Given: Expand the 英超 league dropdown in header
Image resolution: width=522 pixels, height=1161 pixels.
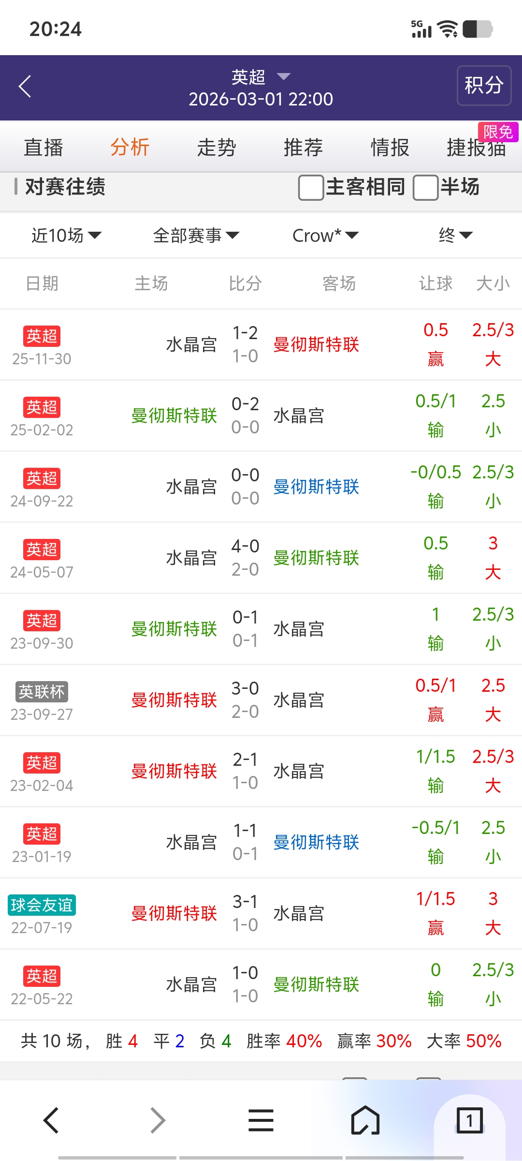Looking at the screenshot, I should 261,77.
